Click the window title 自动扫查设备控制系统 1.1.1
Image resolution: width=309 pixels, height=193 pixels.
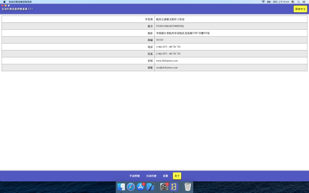point(17,9)
